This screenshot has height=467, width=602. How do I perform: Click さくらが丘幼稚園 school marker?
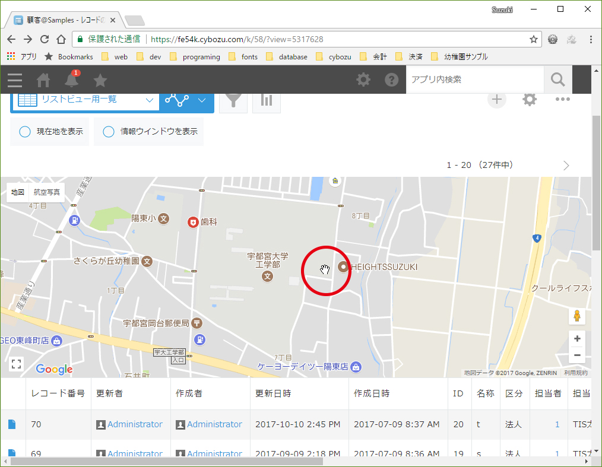click(x=147, y=262)
